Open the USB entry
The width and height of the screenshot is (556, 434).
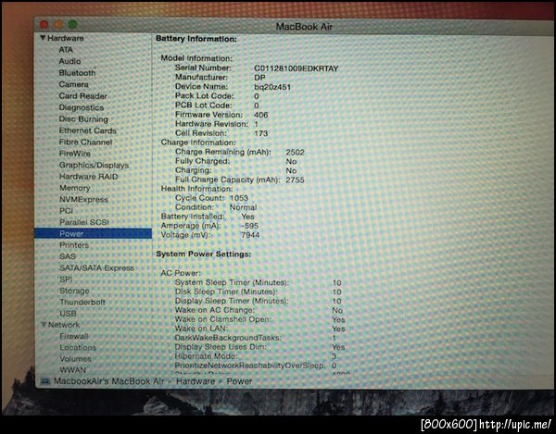[x=68, y=314]
